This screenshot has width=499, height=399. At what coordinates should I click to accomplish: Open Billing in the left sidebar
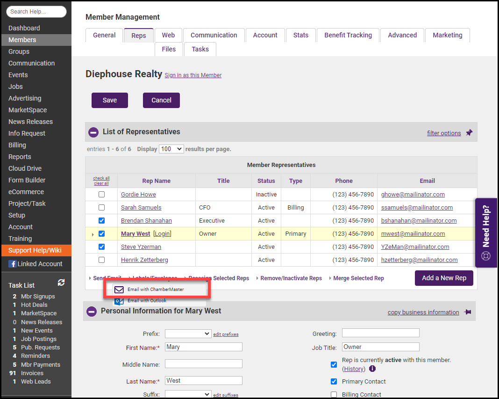click(17, 145)
